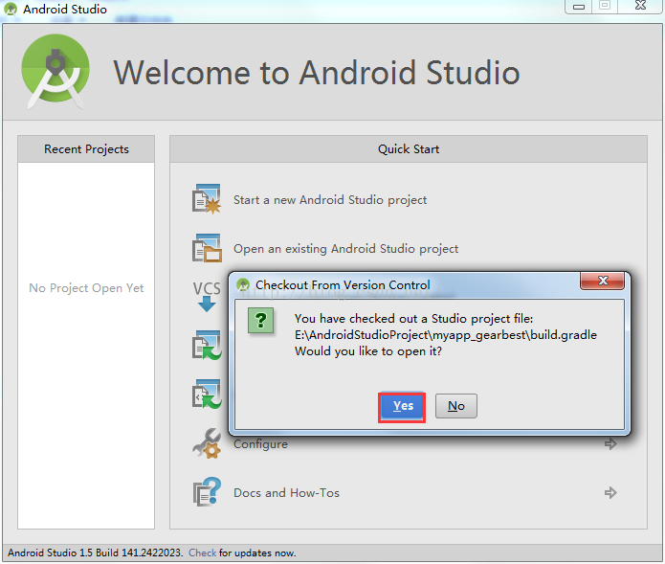This screenshot has height=564, width=665.
Task: Open the Configure menu entry
Action: [260, 444]
